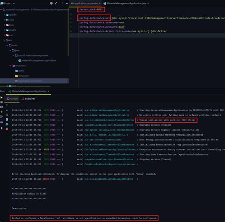The image size is (225, 222).
Task: Click the jdbc:mysql://localhost URL value
Action: point(168,18)
